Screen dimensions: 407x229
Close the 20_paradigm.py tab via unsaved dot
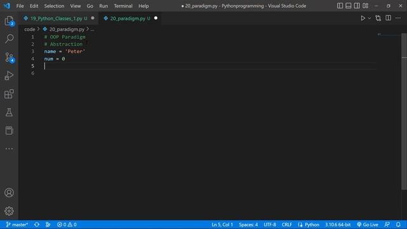(156, 18)
